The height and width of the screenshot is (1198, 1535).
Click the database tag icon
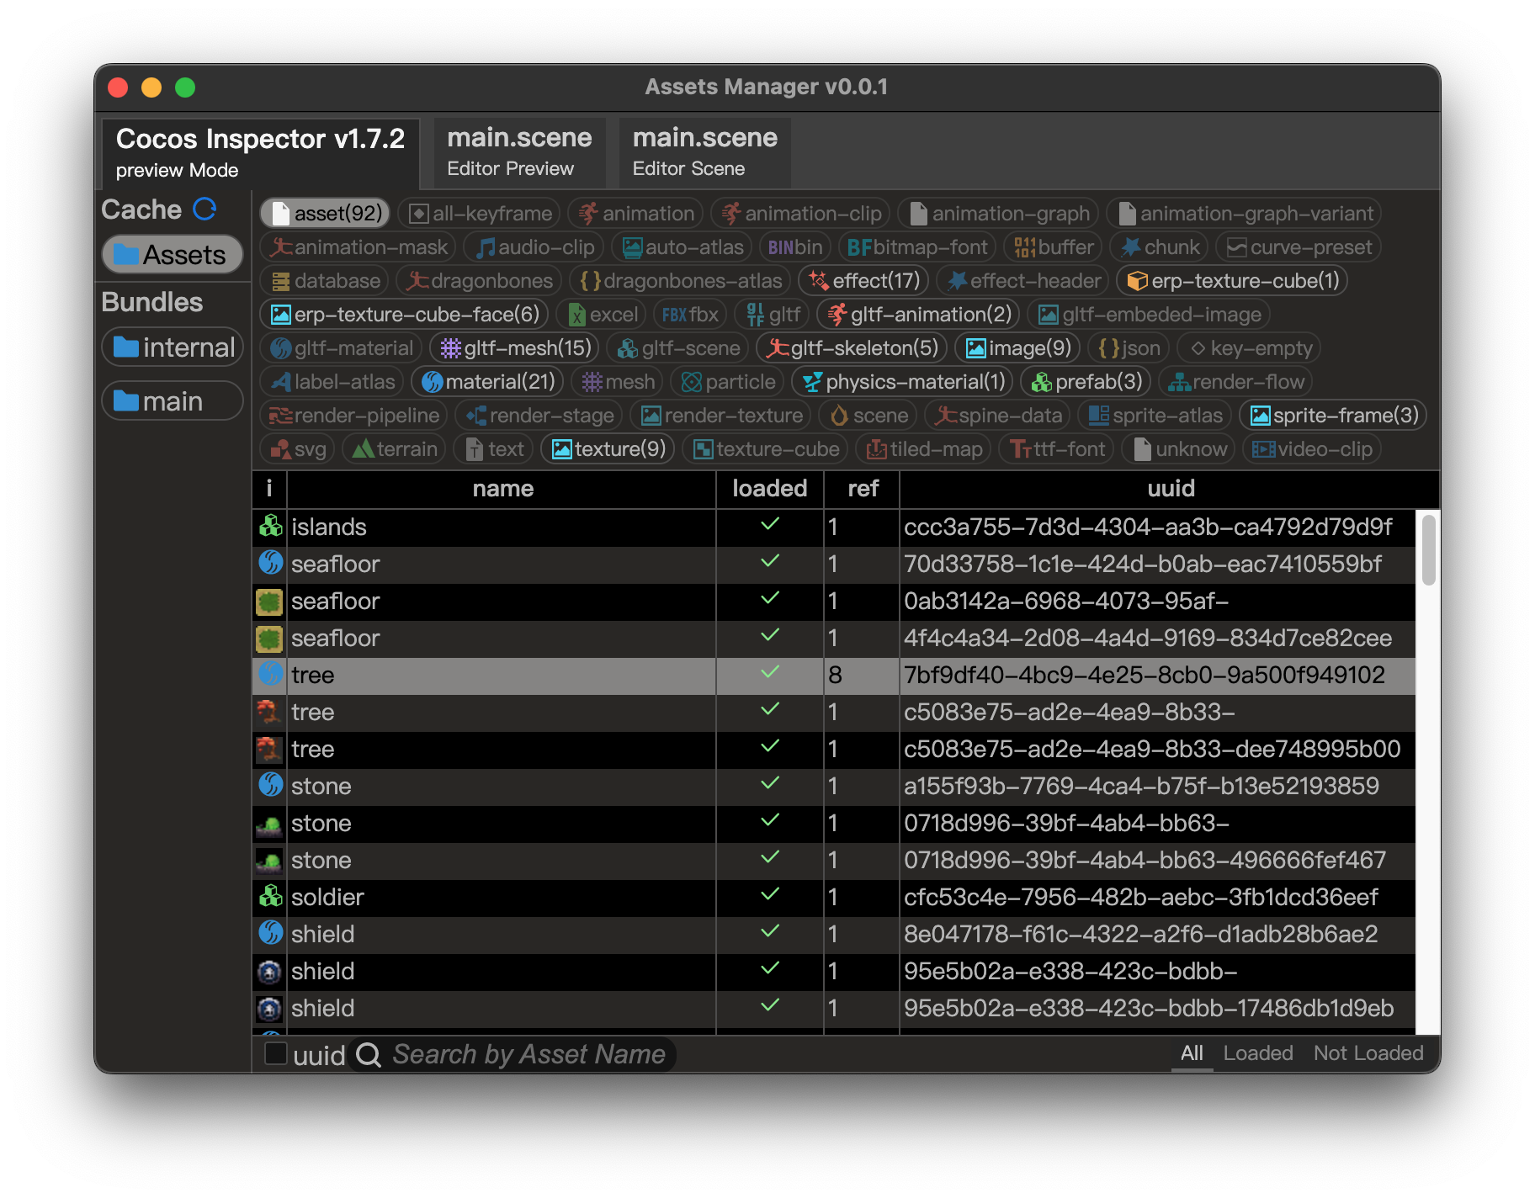(x=280, y=281)
